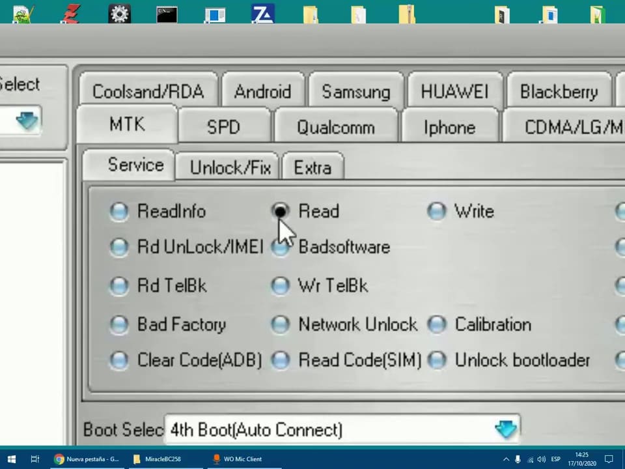Open the green notepad desktop shortcut
625x469 pixels.
click(23, 13)
